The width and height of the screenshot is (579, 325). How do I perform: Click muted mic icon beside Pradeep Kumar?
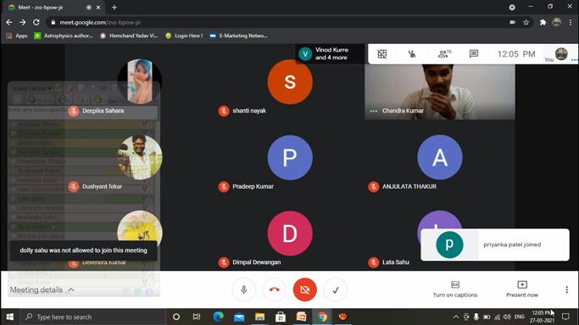(224, 186)
